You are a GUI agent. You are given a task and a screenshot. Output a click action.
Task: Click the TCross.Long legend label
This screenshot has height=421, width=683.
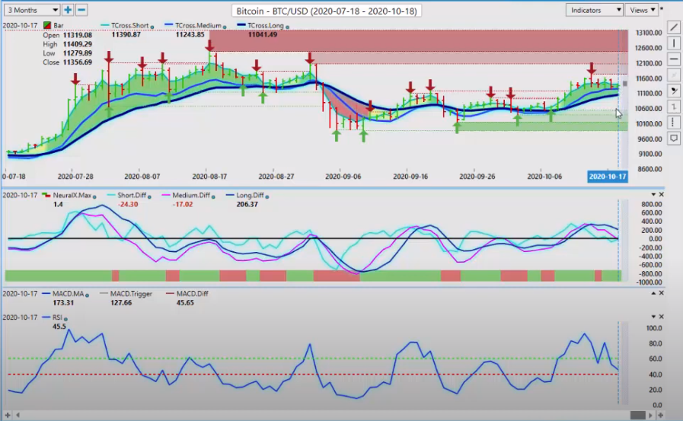pos(266,25)
